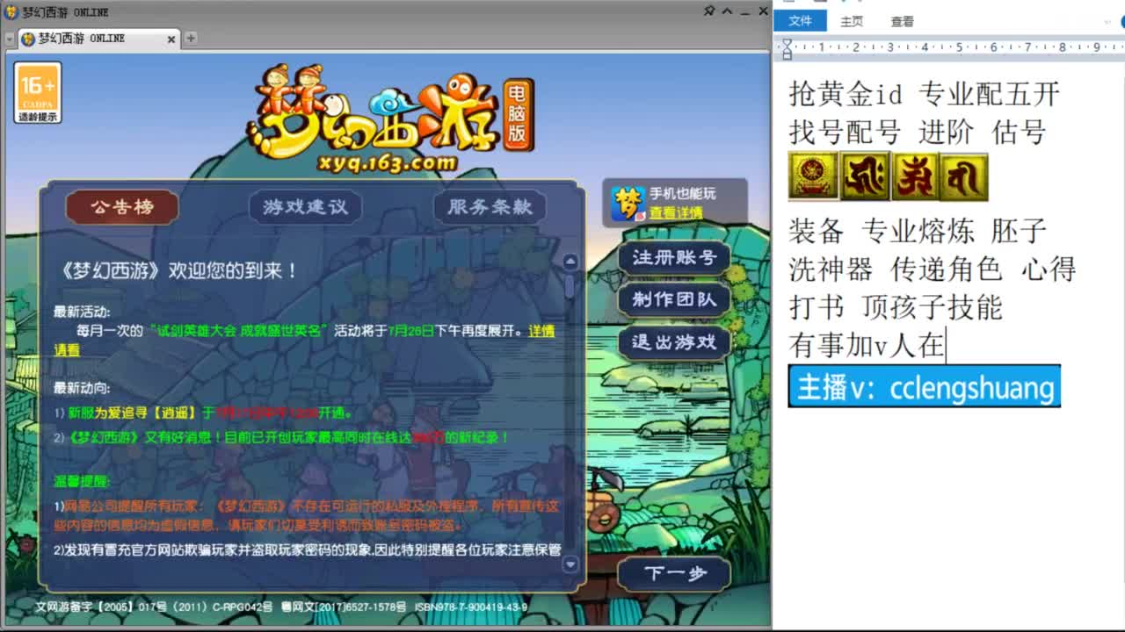Click the 下一步 button
The width and height of the screenshot is (1125, 632).
click(x=674, y=574)
